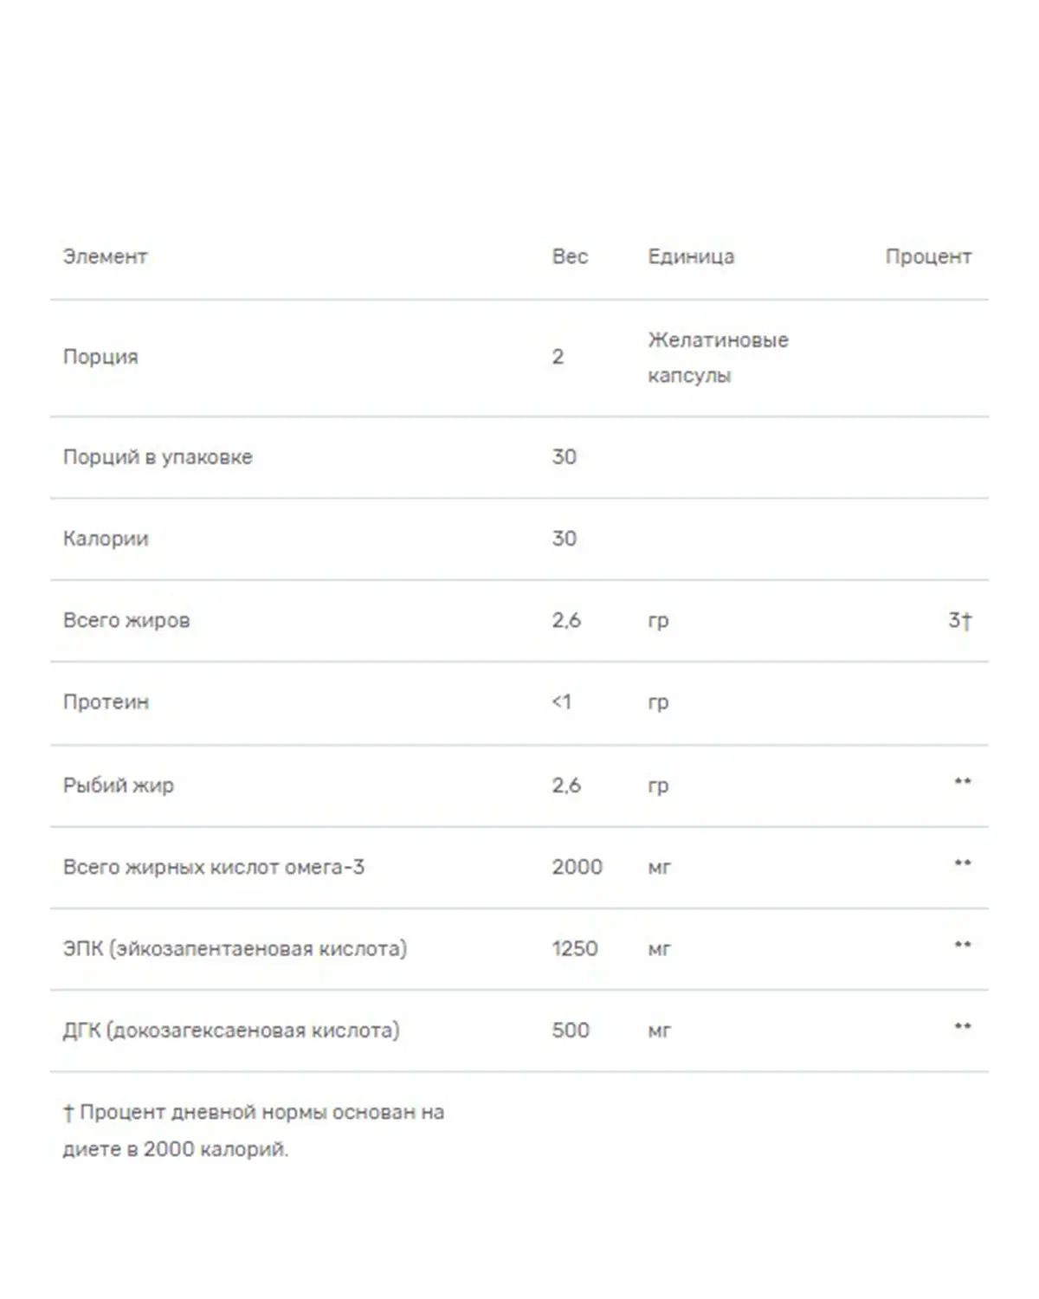
Task: Select the "Порция" row label
Action: click(x=100, y=357)
